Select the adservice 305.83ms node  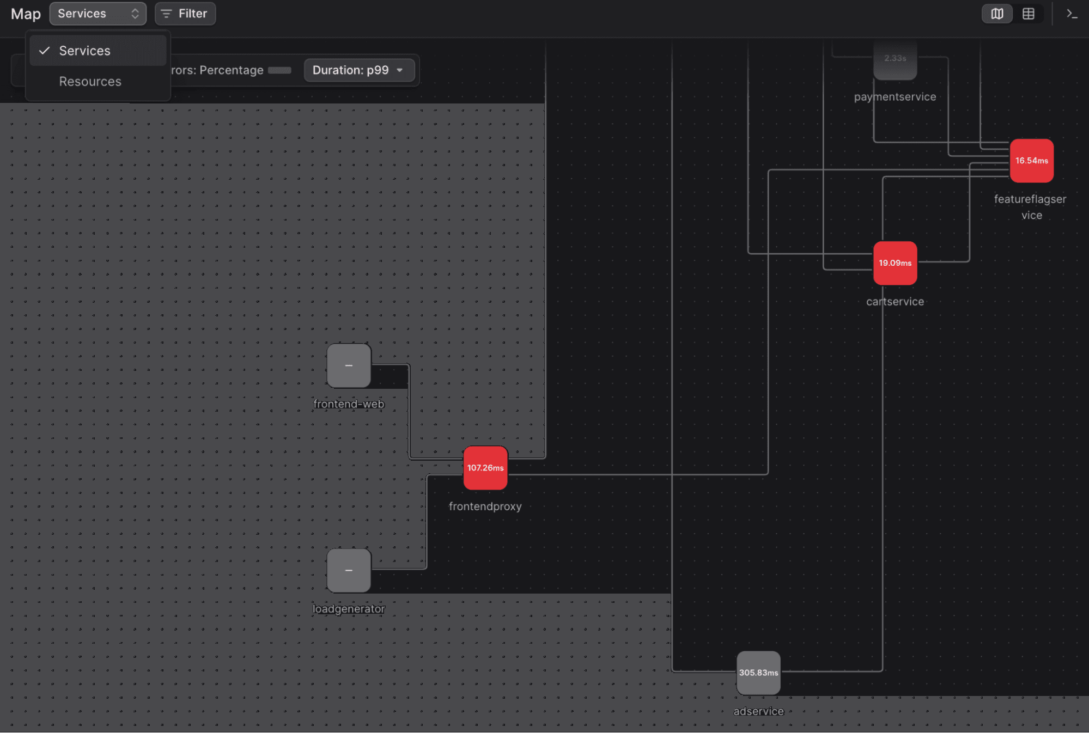[x=758, y=673]
